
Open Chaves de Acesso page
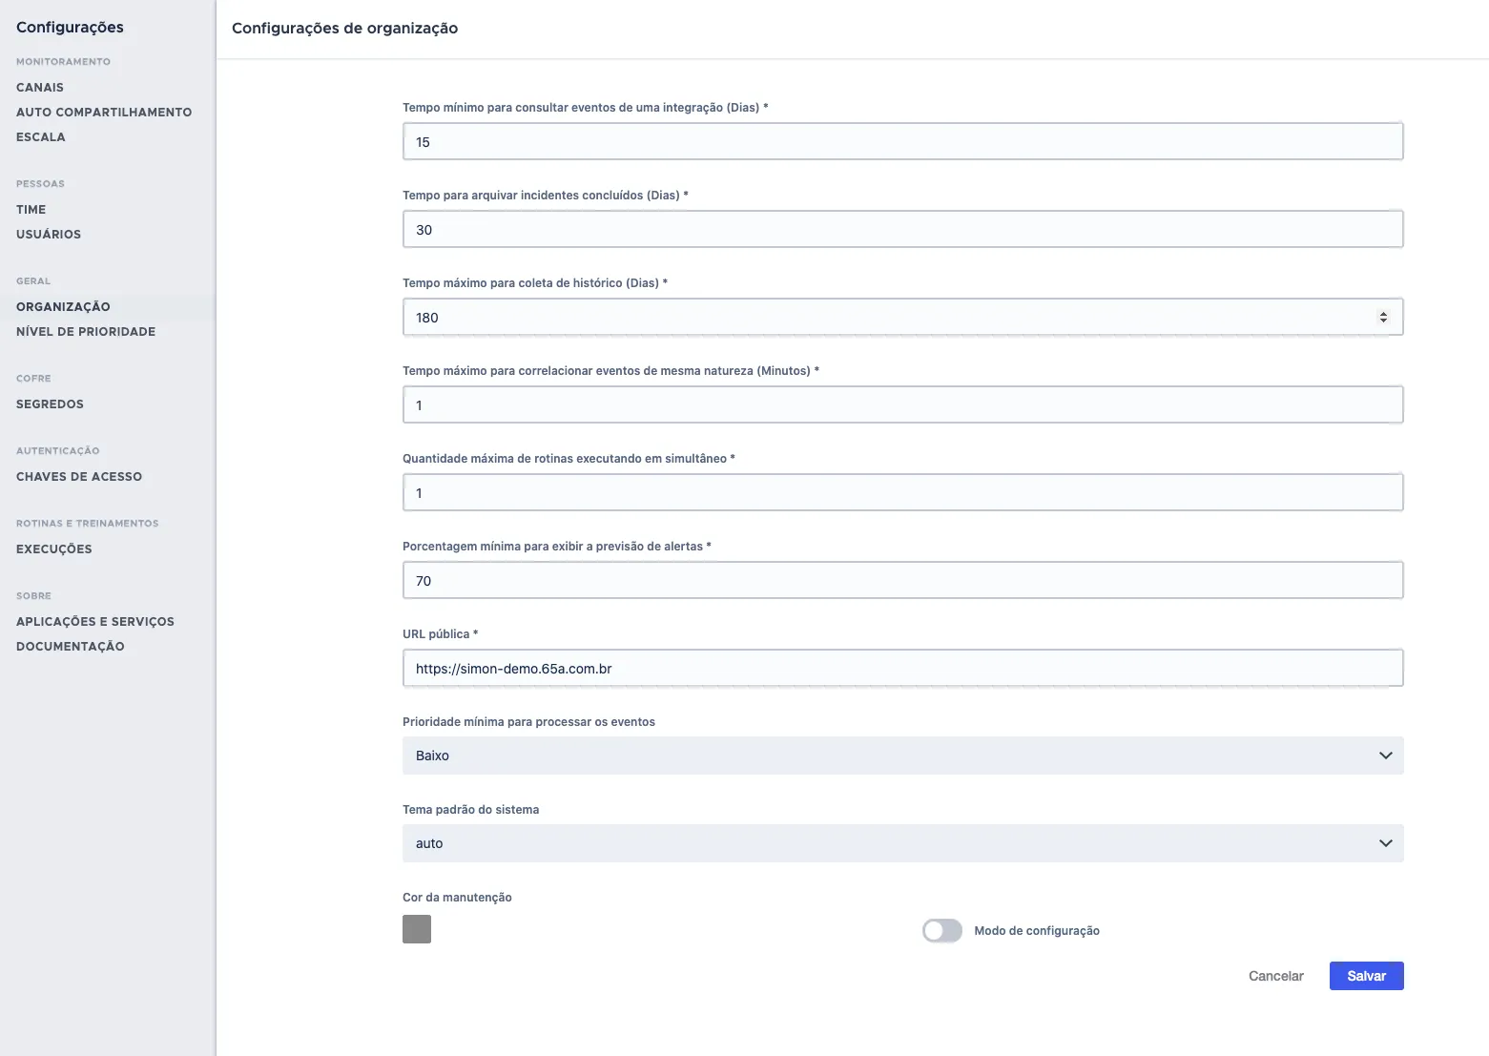tap(79, 476)
